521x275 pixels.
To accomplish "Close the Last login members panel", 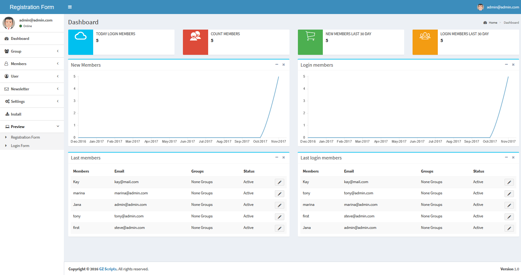I will (513, 157).
